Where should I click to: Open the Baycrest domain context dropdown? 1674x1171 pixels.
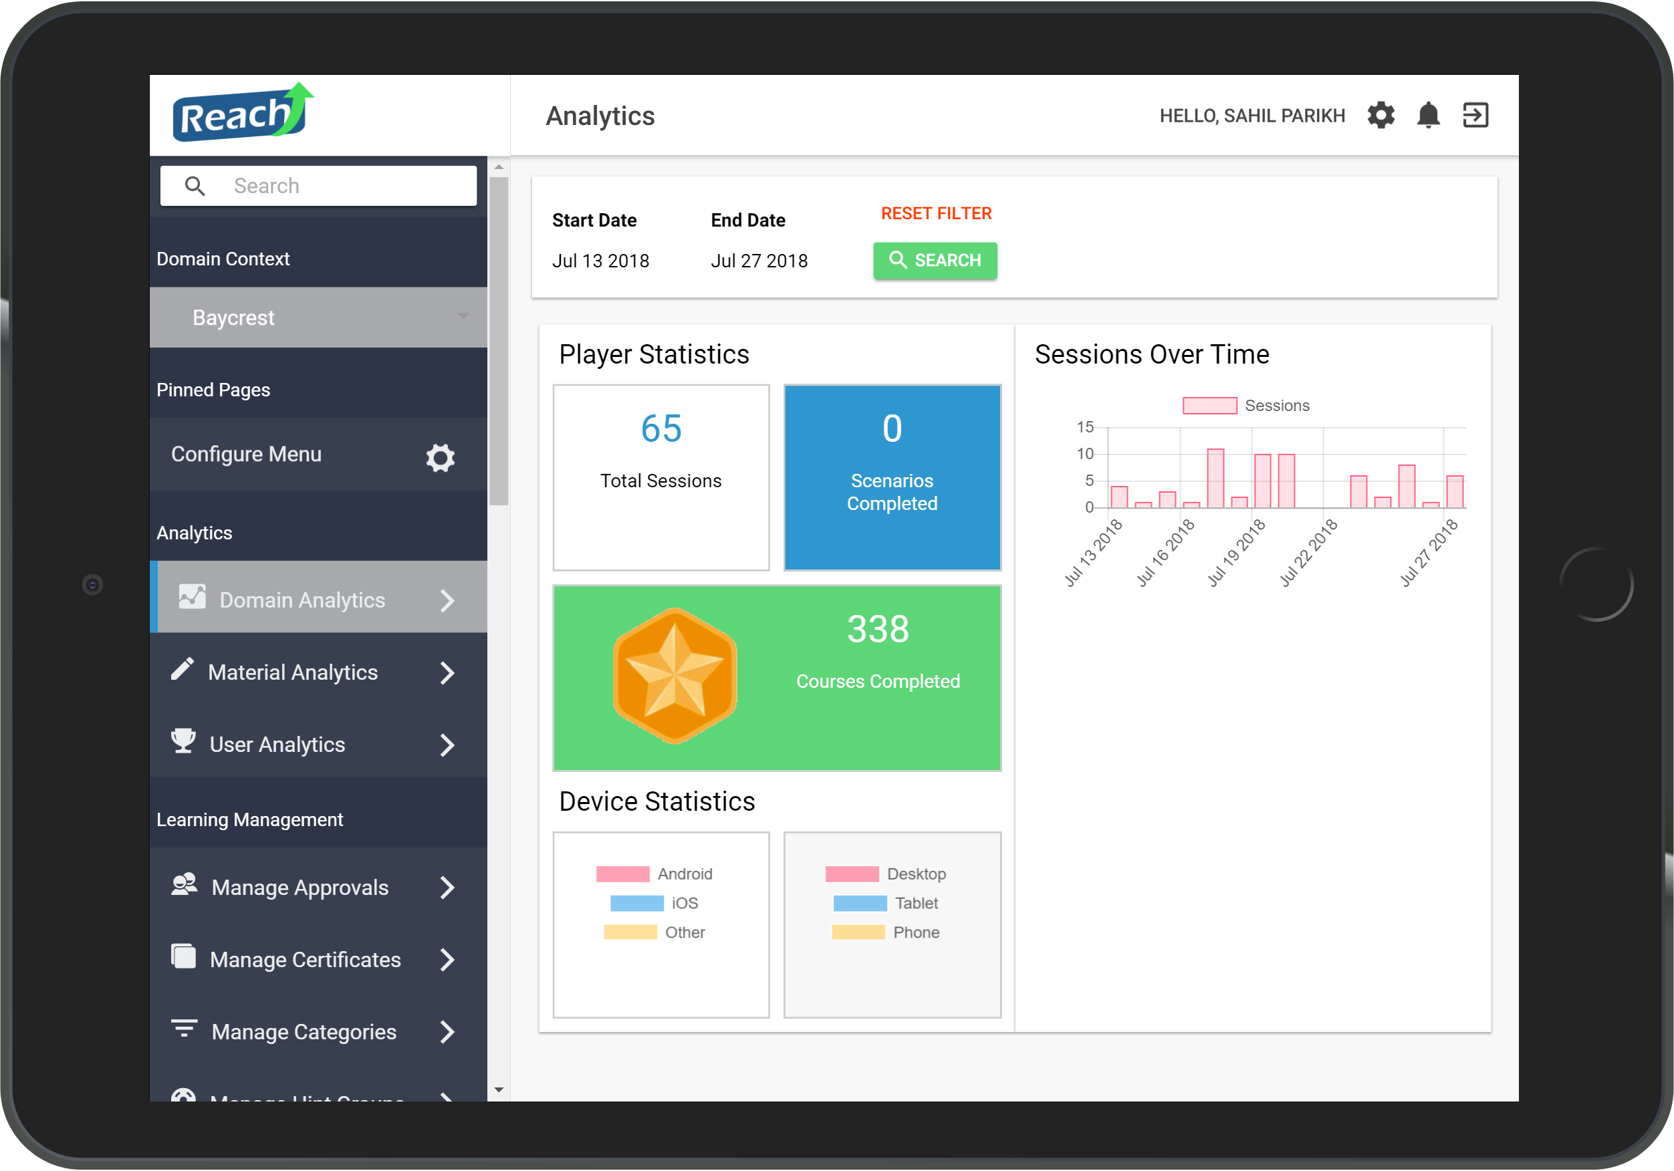click(x=319, y=318)
